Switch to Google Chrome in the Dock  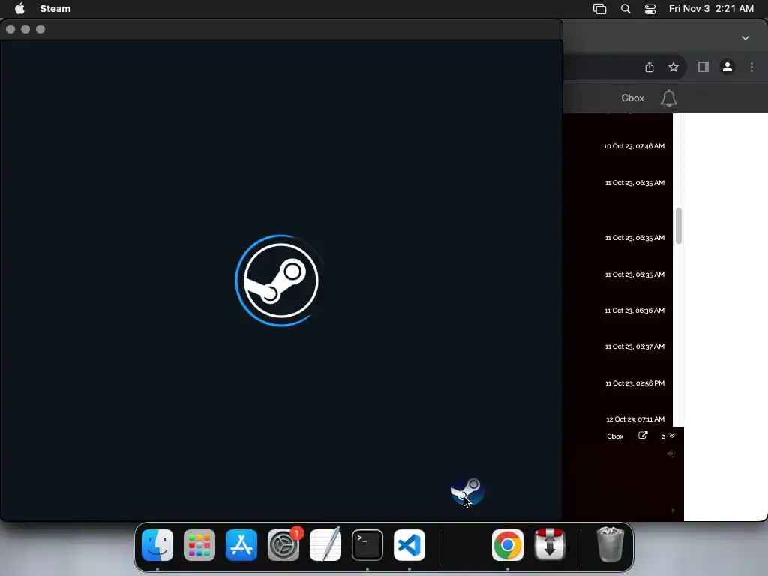tap(508, 545)
